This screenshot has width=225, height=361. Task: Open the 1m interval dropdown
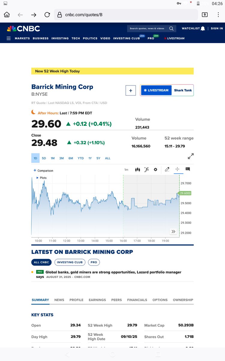[126, 170]
